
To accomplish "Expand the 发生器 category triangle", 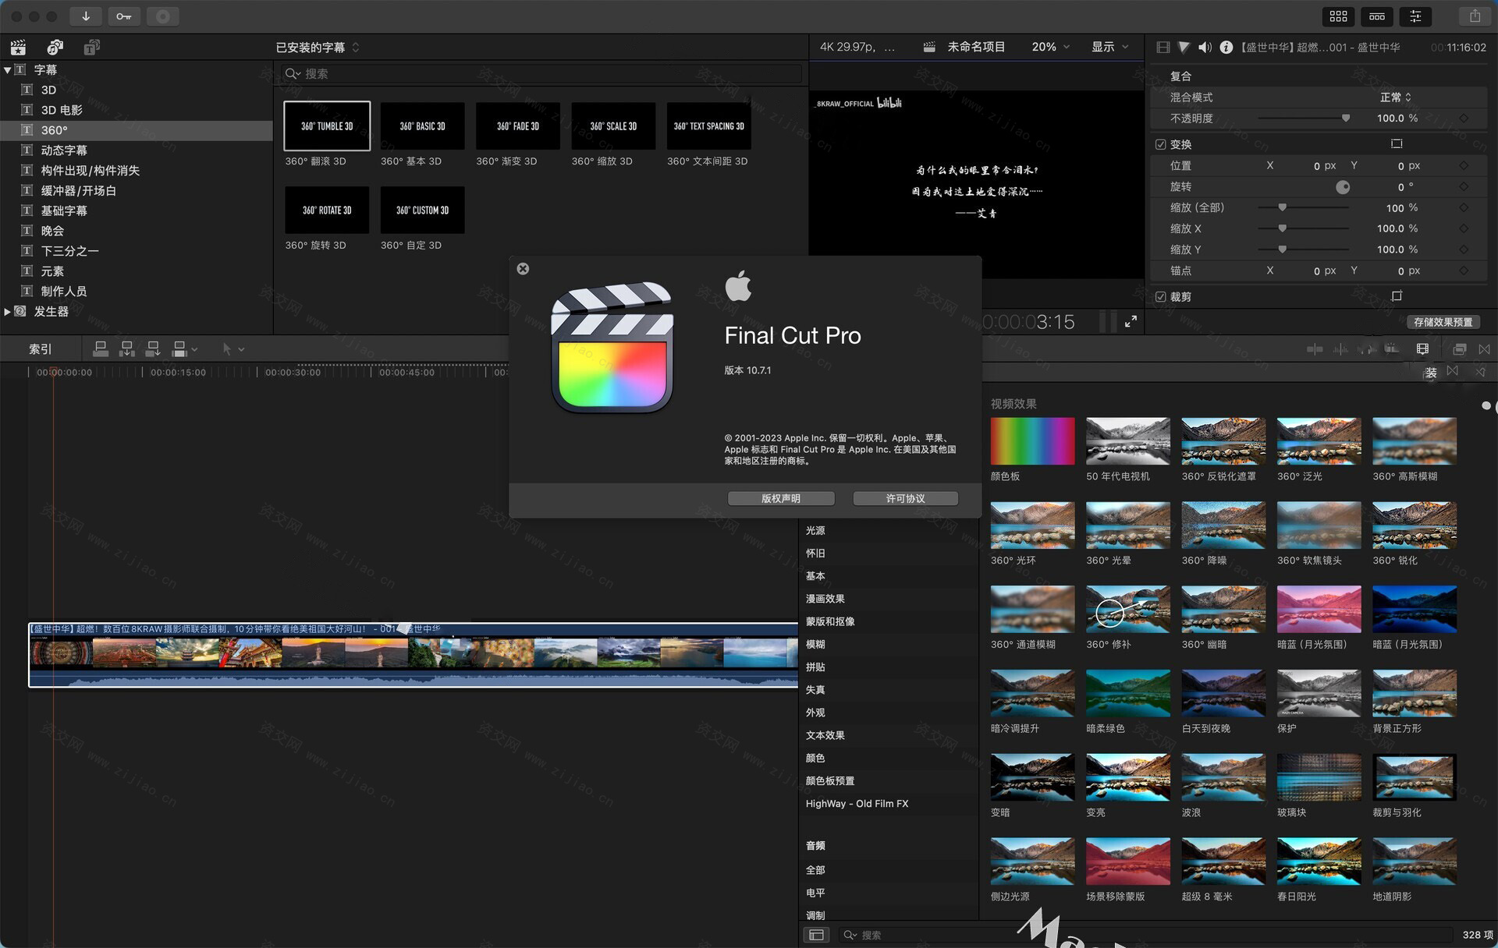I will [7, 312].
